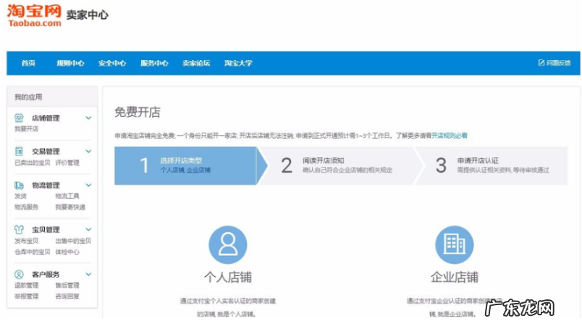Open 已卖出的宝贝 in sidebar
Image resolution: width=582 pixels, height=329 pixels.
[33, 163]
